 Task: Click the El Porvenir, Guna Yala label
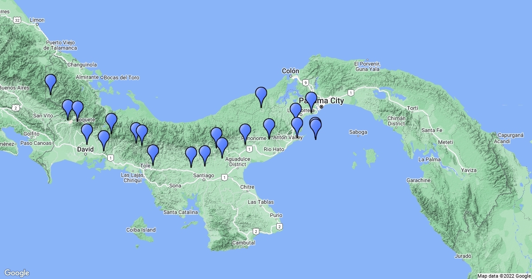tap(367, 66)
